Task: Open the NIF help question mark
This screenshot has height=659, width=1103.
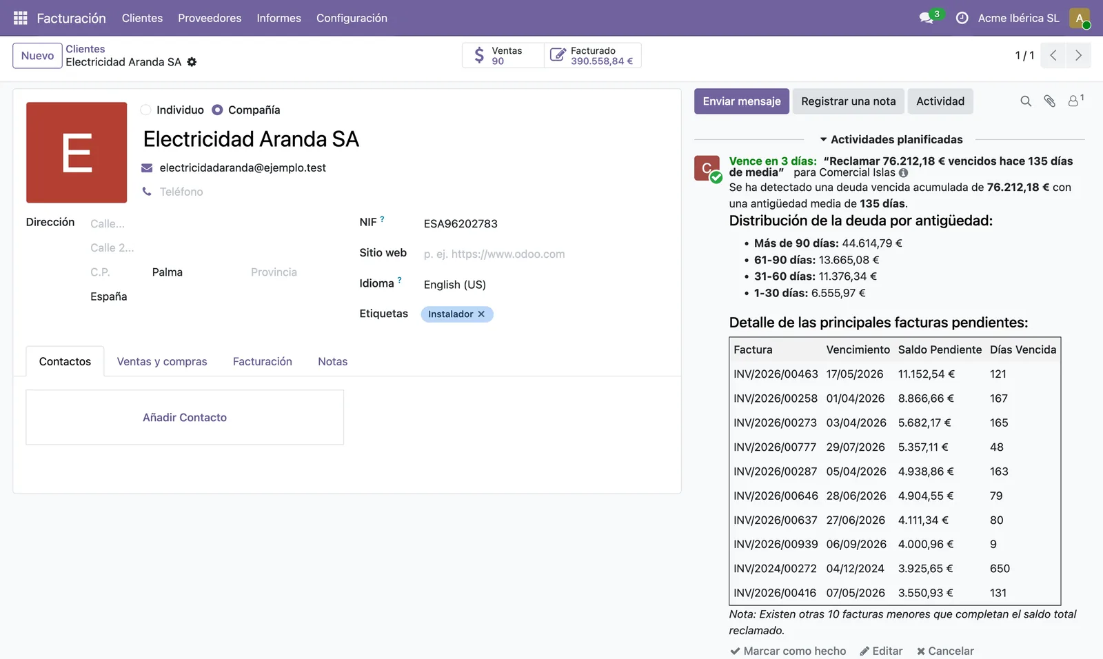Action: 382,219
